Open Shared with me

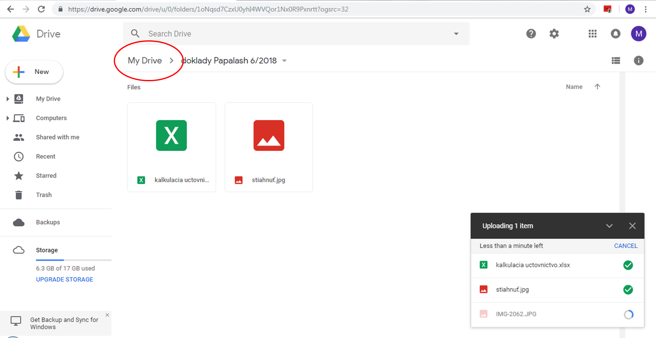pyautogui.click(x=57, y=137)
